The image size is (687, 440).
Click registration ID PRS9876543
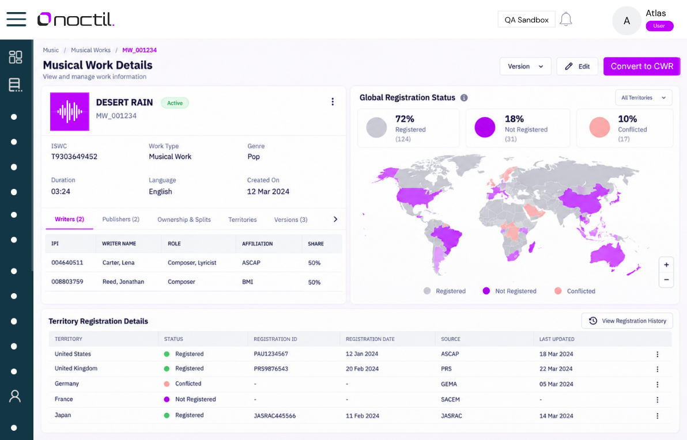coord(271,369)
